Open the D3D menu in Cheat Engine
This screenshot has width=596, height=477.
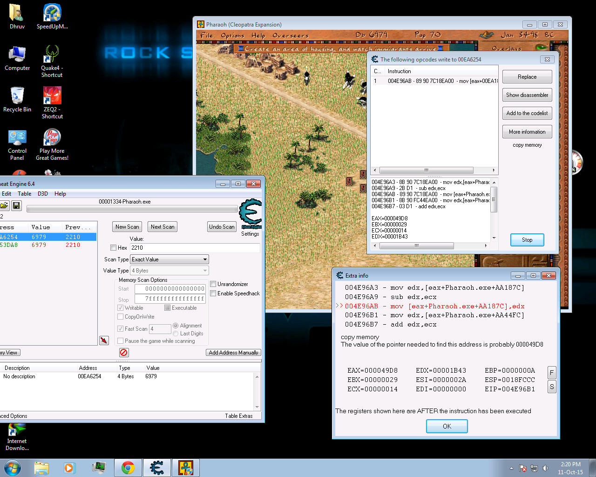[43, 194]
